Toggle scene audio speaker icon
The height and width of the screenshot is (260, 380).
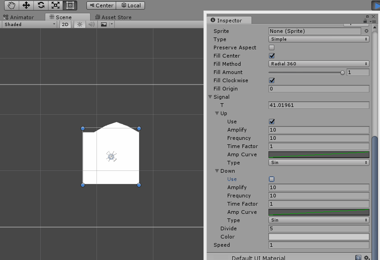tap(91, 24)
